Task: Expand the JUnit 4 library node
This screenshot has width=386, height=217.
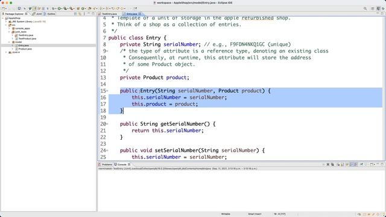Action: [7, 52]
